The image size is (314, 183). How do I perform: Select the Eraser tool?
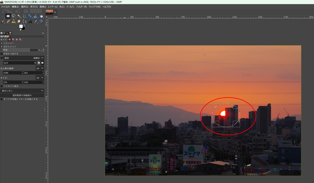[8, 21]
